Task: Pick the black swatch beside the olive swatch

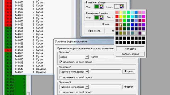Action: 117,33
